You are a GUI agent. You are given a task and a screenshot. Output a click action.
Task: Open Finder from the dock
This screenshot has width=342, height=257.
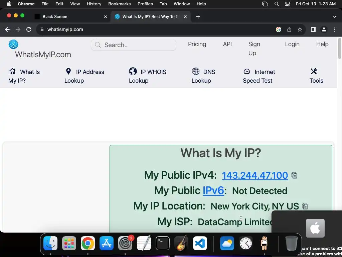click(50, 243)
